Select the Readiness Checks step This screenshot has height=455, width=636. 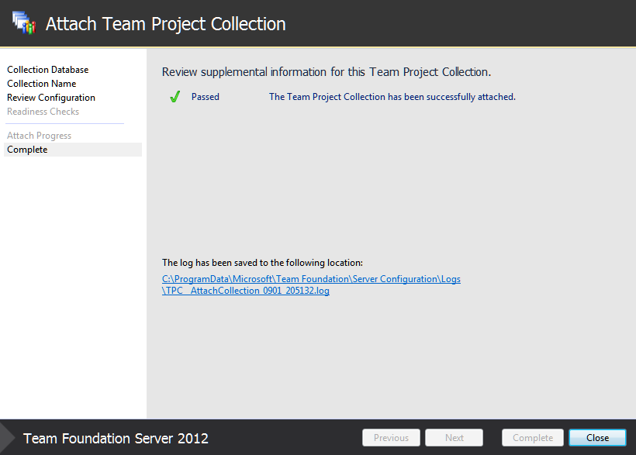(43, 112)
